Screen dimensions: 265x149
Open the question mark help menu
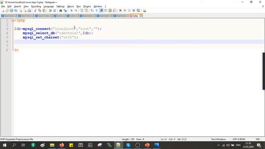pos(105,7)
